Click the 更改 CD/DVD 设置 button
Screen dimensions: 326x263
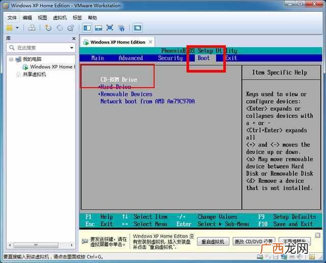click(254, 242)
